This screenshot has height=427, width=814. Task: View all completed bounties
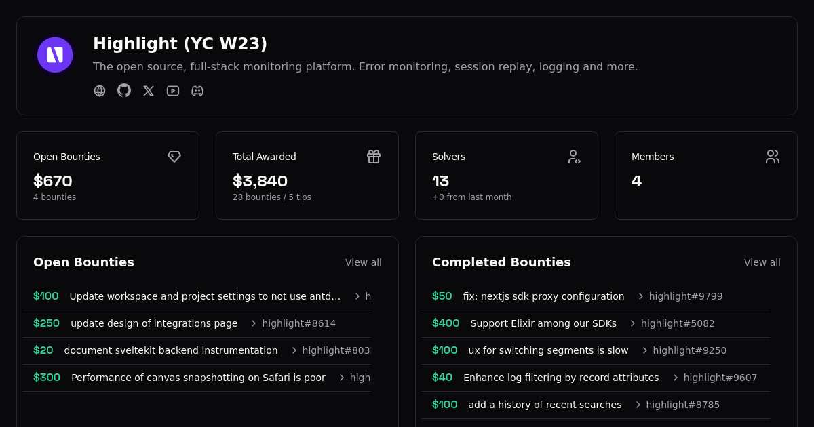[762, 262]
